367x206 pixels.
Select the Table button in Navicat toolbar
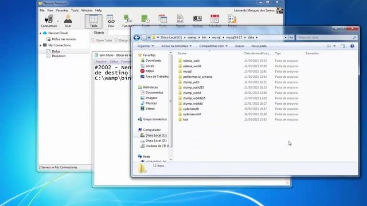tap(93, 21)
